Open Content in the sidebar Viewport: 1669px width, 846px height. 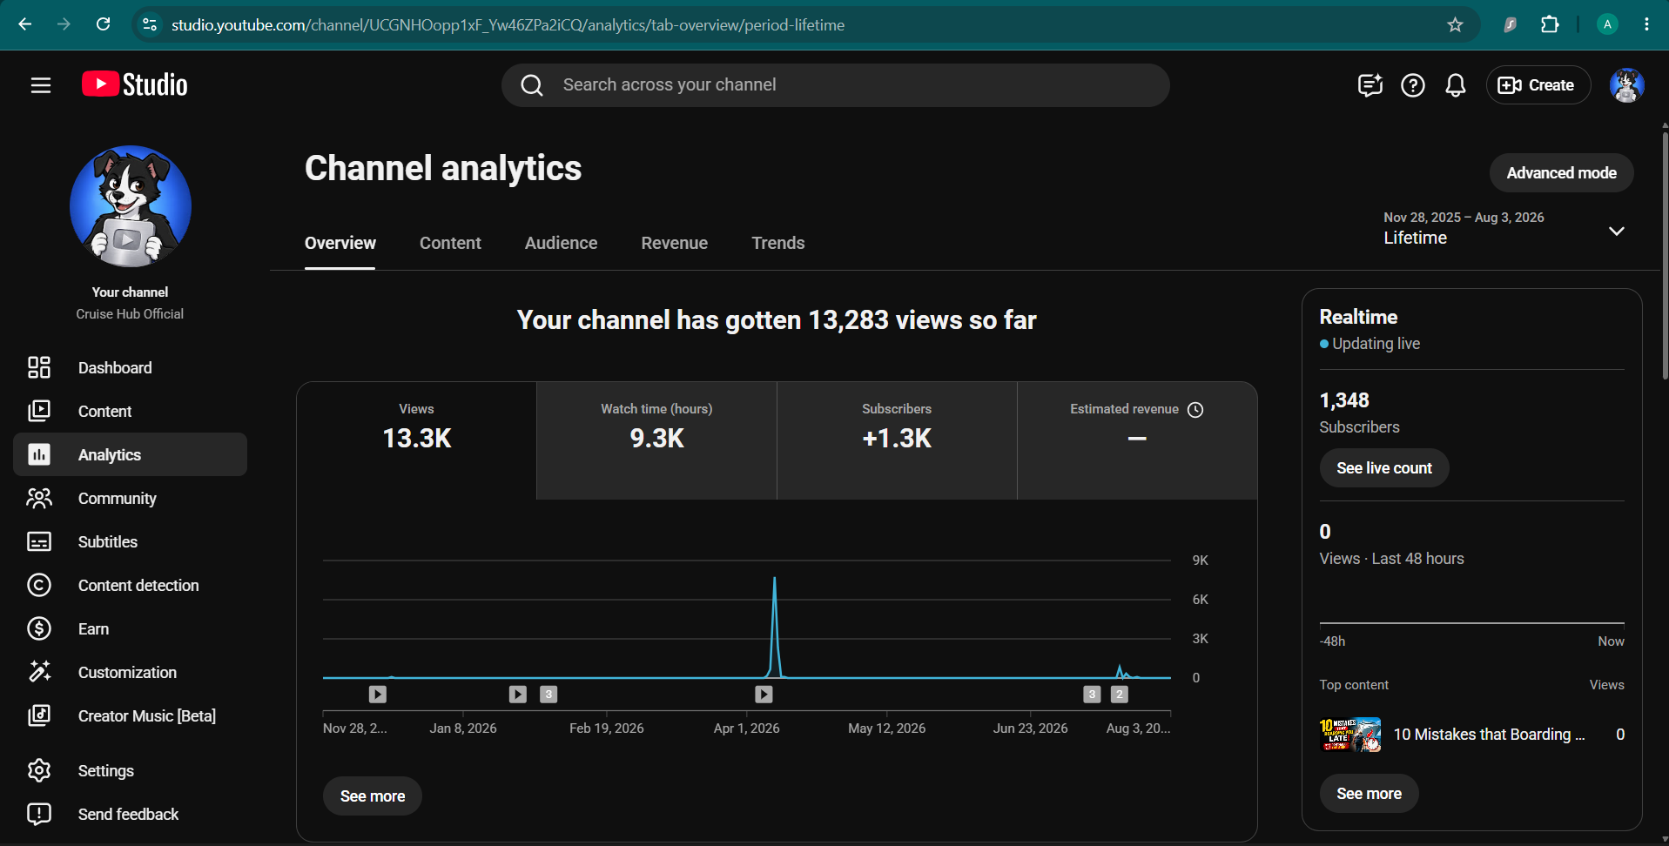(131, 411)
